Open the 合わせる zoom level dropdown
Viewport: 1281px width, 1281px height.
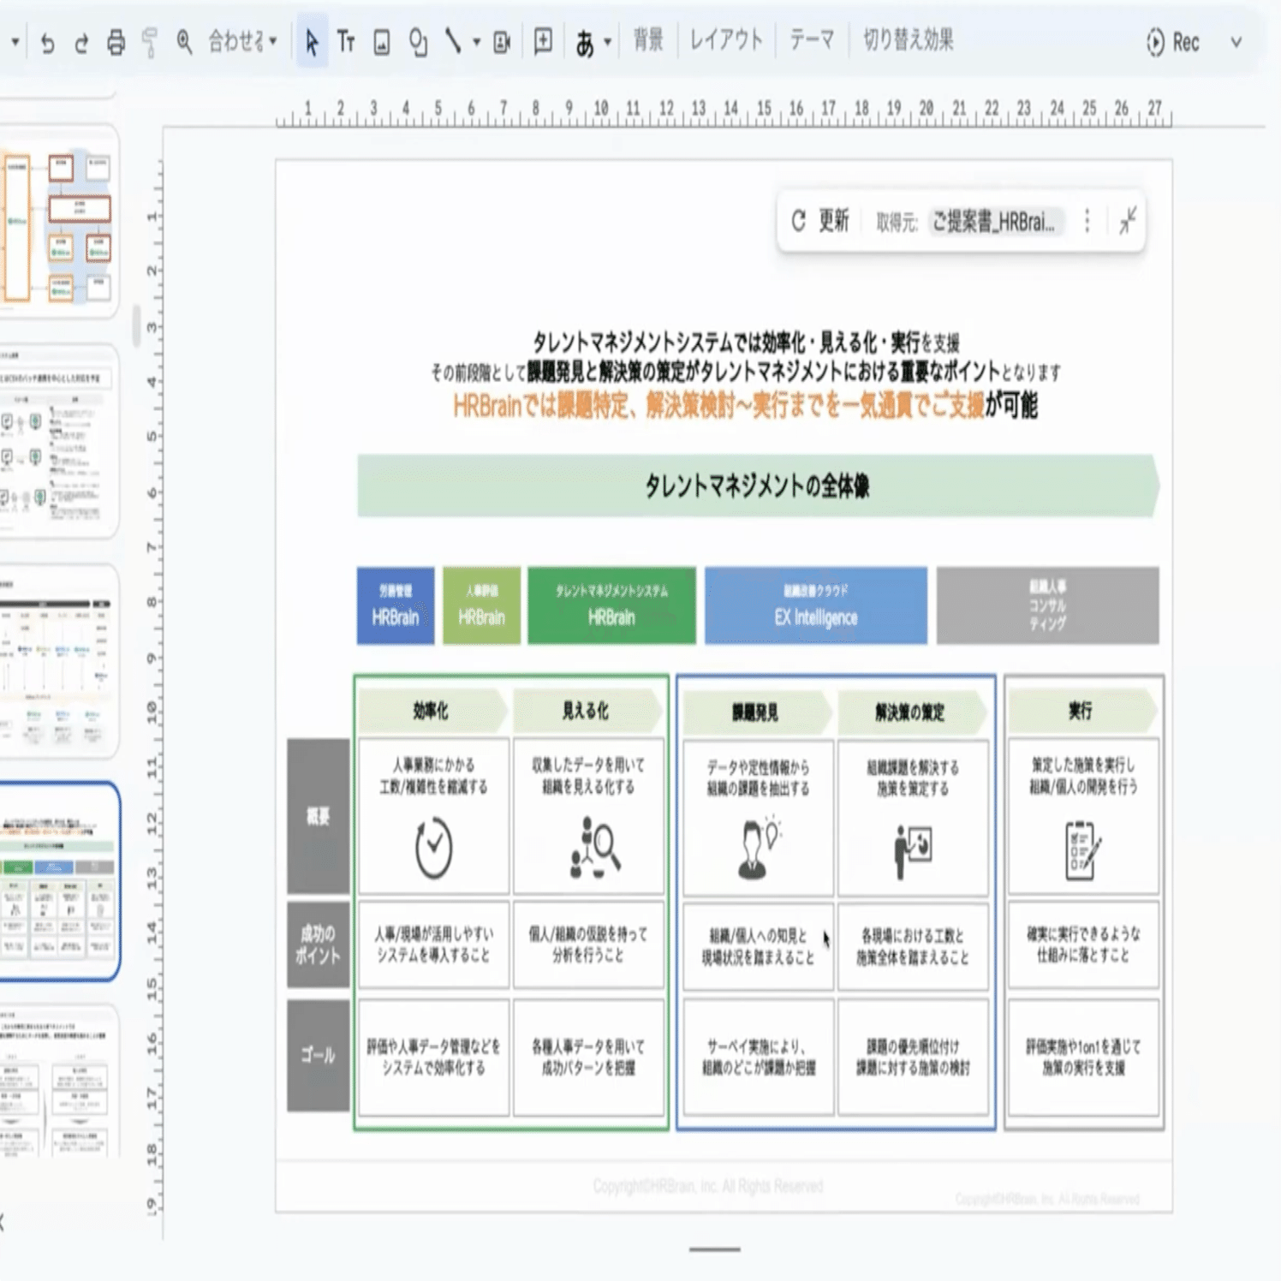tap(243, 41)
